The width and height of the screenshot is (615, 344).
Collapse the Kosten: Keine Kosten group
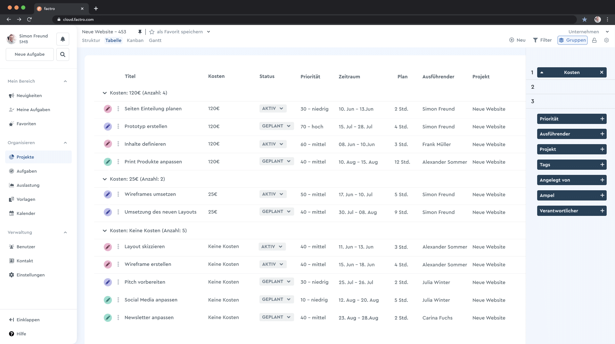104,231
